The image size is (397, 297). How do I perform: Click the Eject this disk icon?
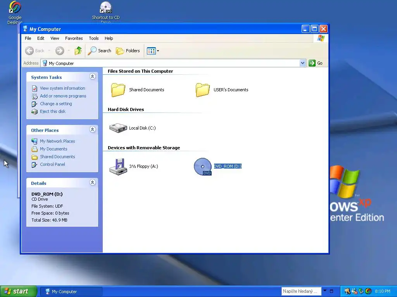[x=35, y=112]
